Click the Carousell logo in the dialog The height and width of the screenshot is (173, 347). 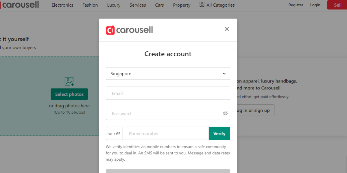coord(130,30)
